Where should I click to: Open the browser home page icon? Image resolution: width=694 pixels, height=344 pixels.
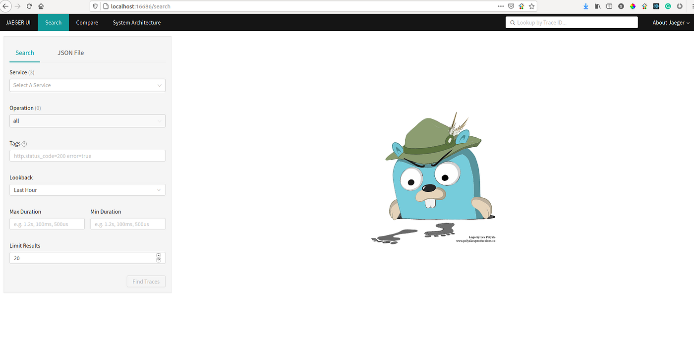point(41,6)
